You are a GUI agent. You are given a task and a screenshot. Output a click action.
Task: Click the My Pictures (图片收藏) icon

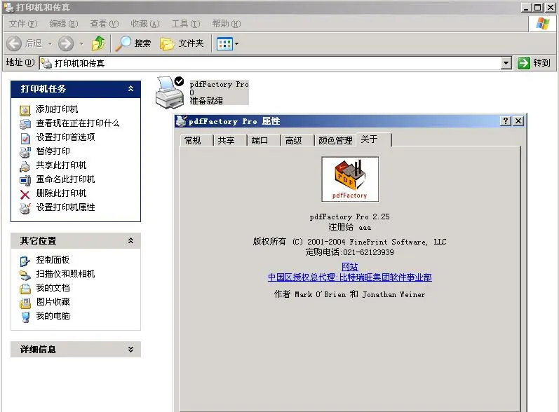(x=25, y=303)
